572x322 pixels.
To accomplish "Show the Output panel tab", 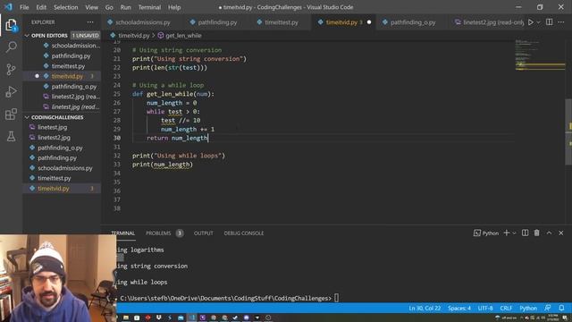I will [203, 233].
